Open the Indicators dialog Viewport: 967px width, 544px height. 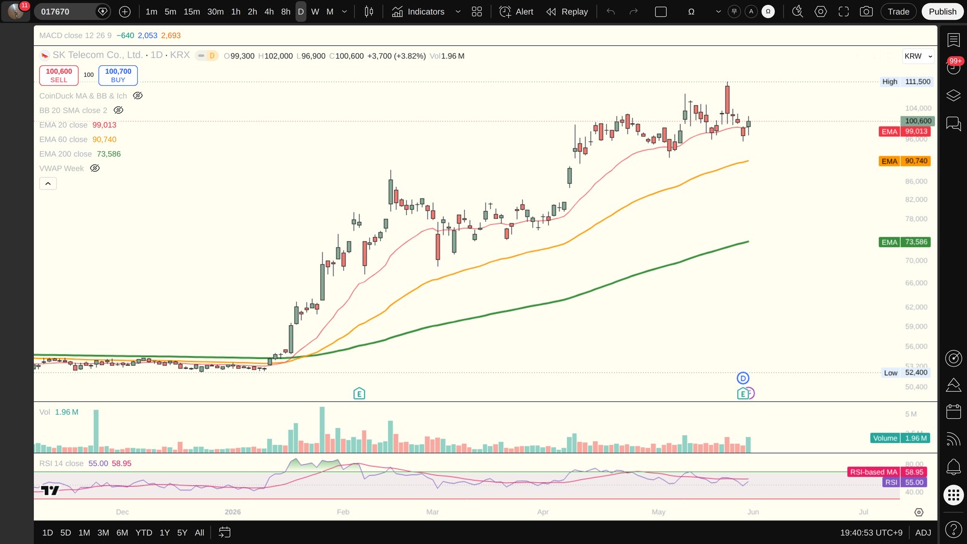418,11
